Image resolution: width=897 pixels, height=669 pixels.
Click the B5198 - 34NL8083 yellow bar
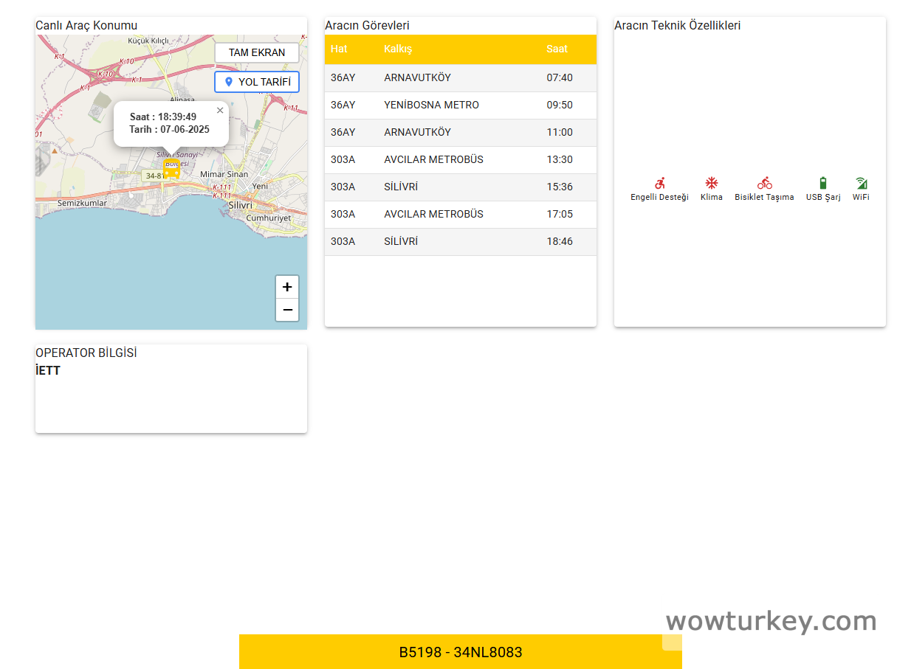pos(460,652)
